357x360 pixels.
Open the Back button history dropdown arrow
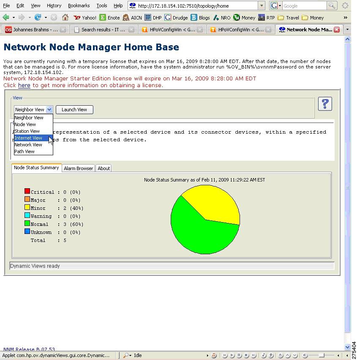tap(14, 17)
